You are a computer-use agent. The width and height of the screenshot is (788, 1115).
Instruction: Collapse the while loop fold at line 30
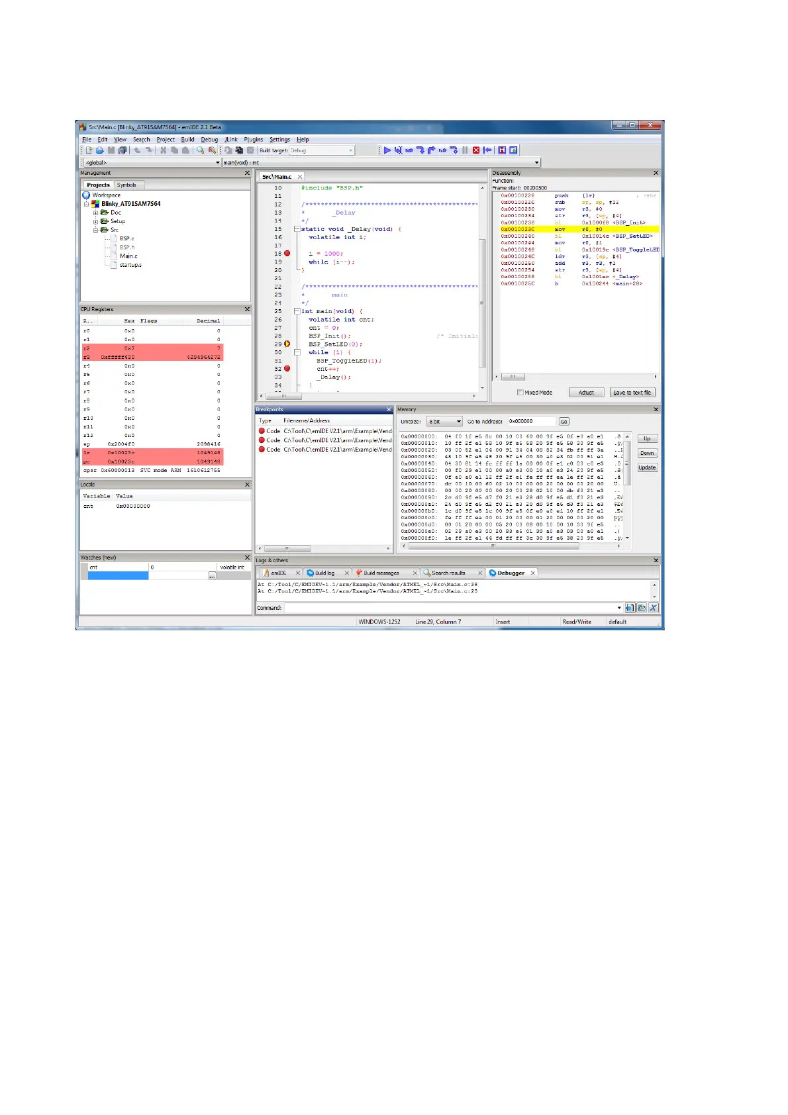tap(297, 352)
